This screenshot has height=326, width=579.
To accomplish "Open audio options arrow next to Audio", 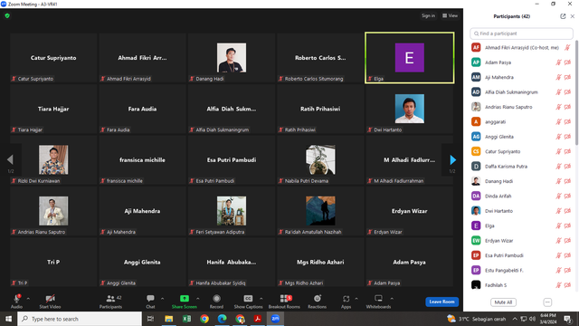I will point(28,299).
